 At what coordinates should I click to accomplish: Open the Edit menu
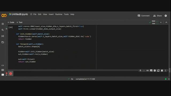pos(40,14)
